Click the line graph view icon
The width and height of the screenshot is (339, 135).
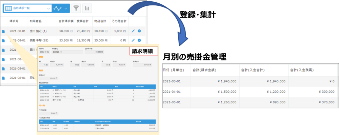point(58,8)
